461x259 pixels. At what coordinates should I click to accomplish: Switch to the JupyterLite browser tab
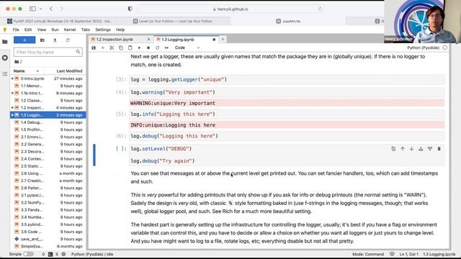(x=288, y=21)
